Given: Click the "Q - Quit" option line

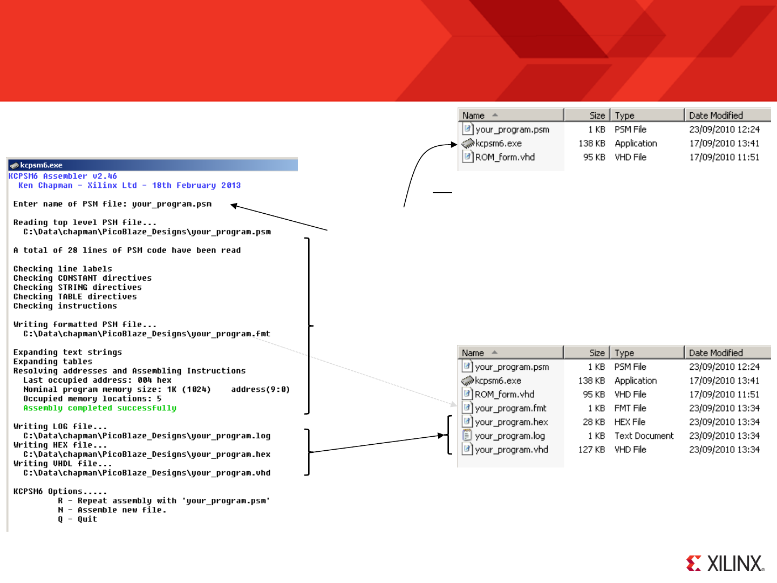Looking at the screenshot, I should (78, 519).
